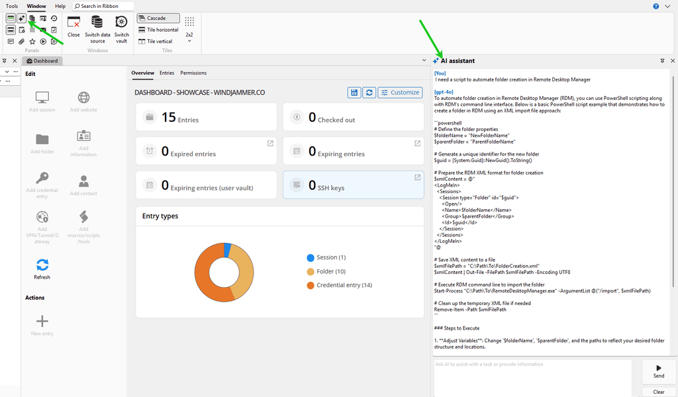Pin the AI assistant panel

click(662, 61)
